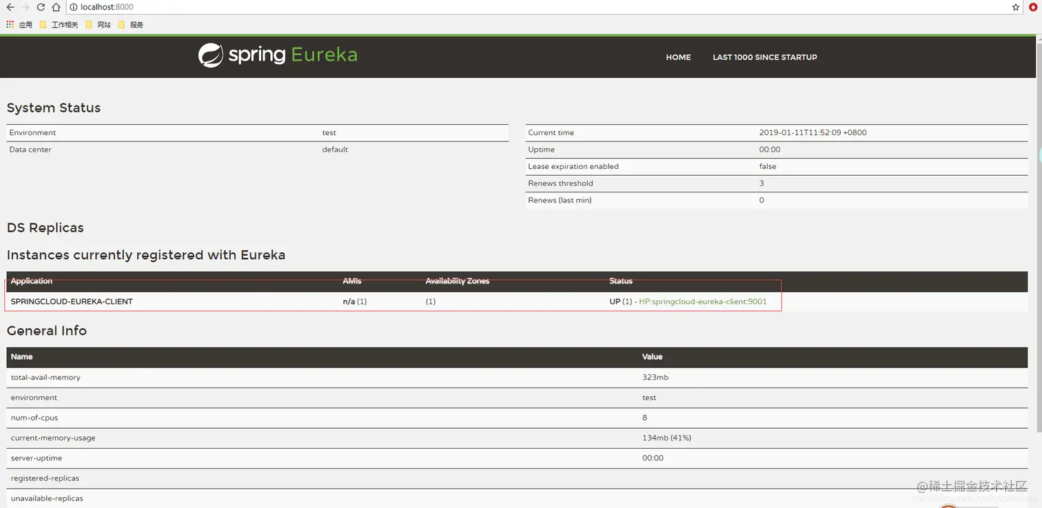1042x508 pixels.
Task: Click the 134mb (41%) usage value
Action: pyautogui.click(x=667, y=438)
